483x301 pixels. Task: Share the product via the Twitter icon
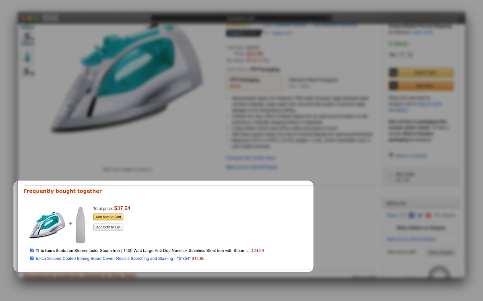pyautogui.click(x=420, y=216)
